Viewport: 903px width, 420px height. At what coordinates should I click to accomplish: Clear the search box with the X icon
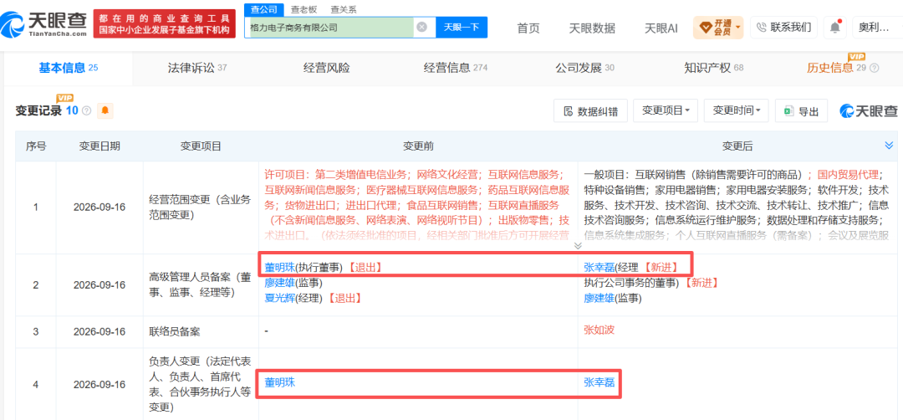click(421, 27)
